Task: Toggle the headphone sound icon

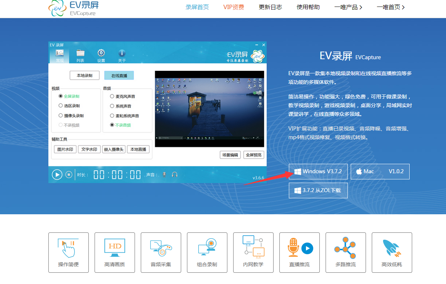Action: click(x=175, y=175)
